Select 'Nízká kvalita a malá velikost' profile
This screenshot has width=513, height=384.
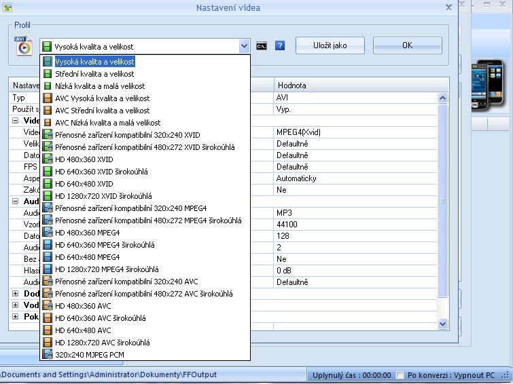(x=99, y=86)
